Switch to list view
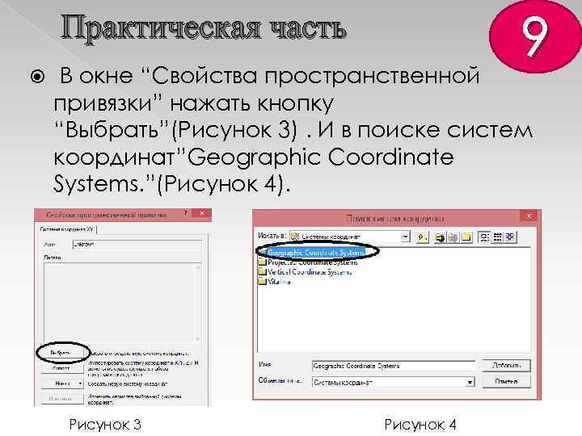This screenshot has width=582, height=436. coord(497,237)
